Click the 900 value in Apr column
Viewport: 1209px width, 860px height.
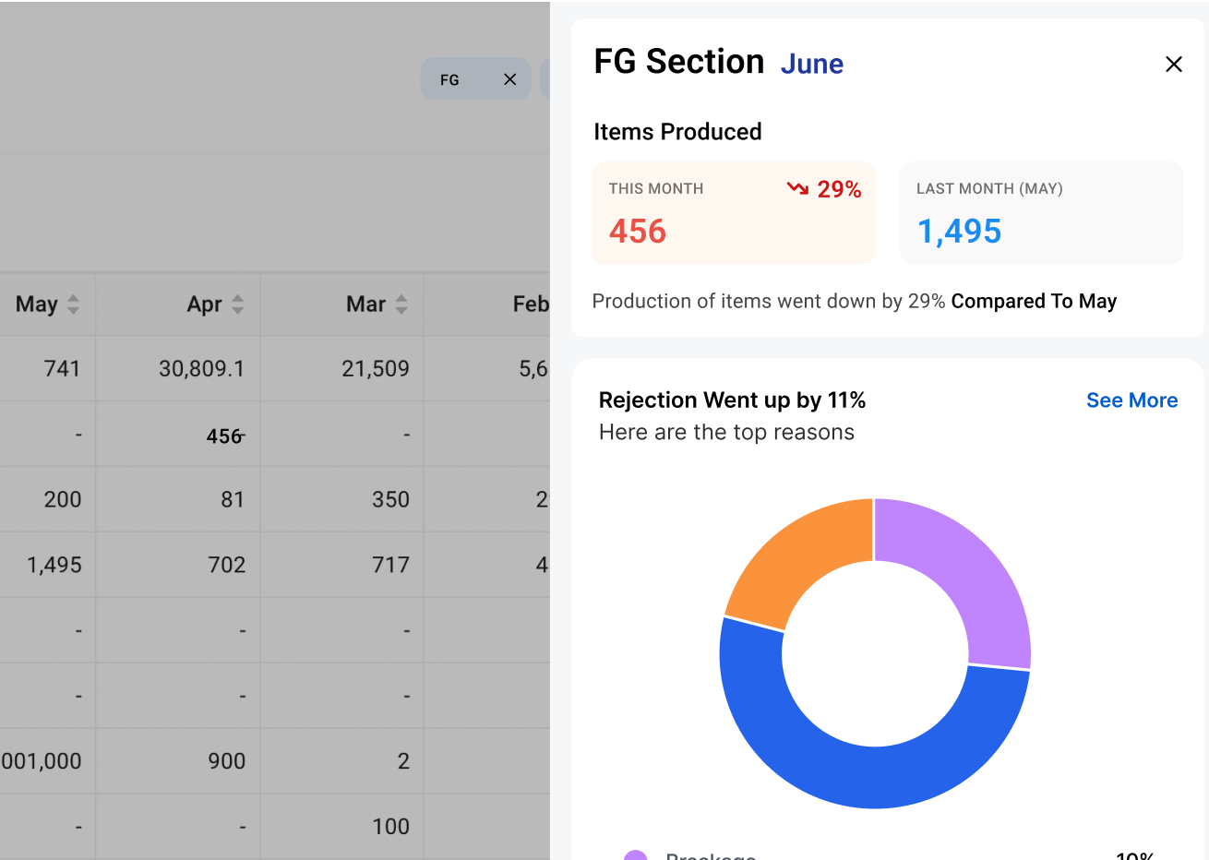point(226,761)
